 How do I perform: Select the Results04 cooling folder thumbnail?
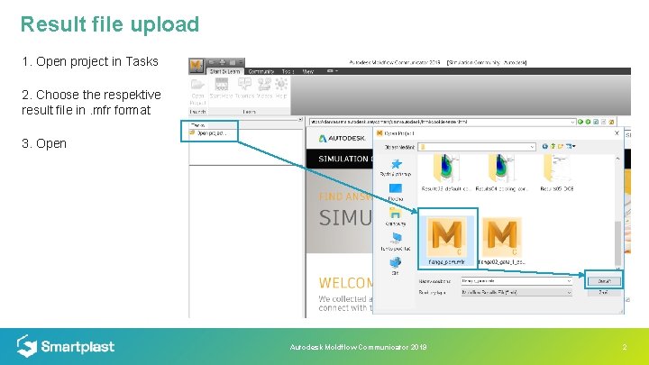coord(501,172)
